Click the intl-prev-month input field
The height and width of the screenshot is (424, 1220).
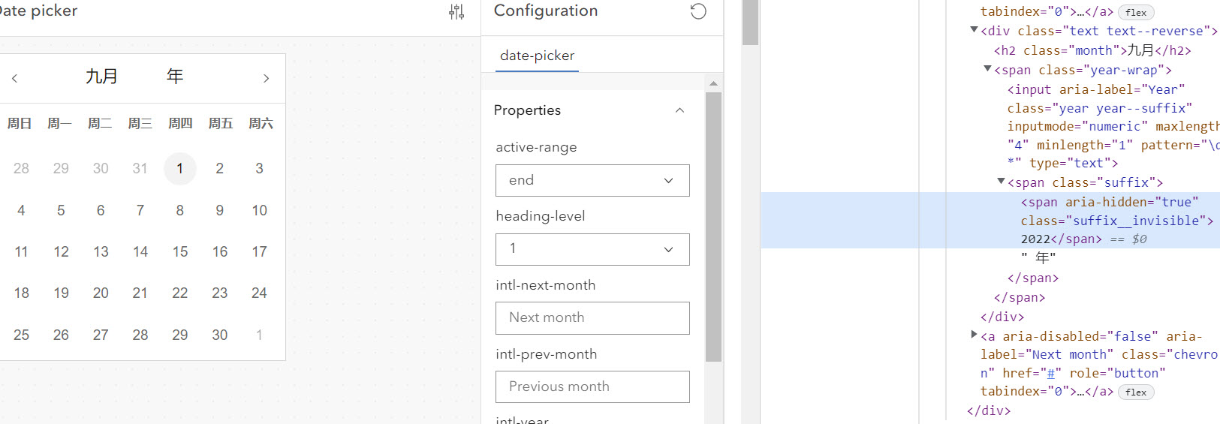592,387
